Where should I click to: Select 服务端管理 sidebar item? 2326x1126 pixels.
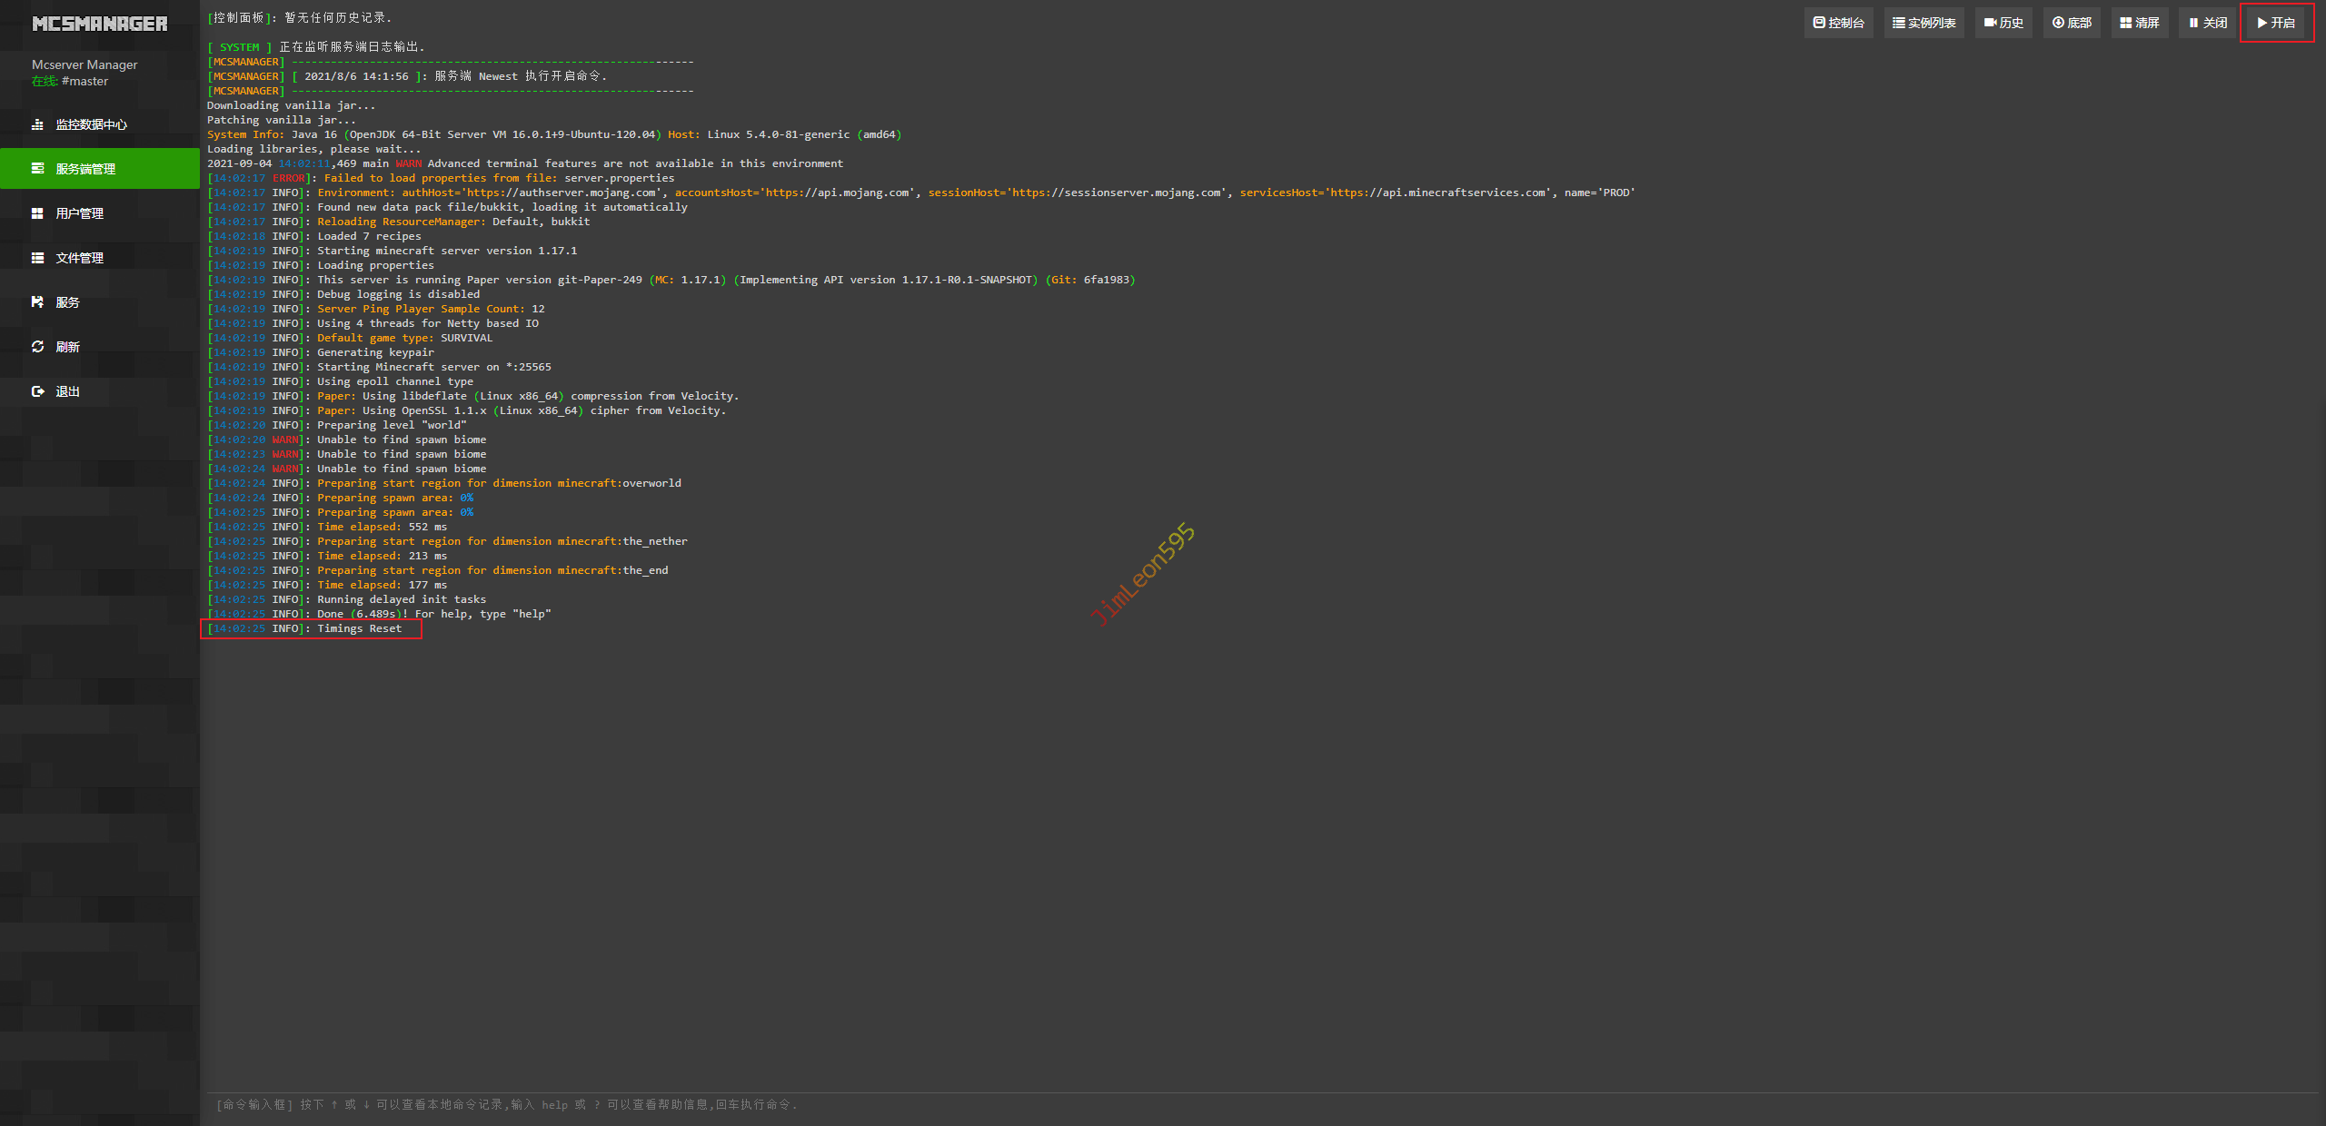pyautogui.click(x=85, y=169)
